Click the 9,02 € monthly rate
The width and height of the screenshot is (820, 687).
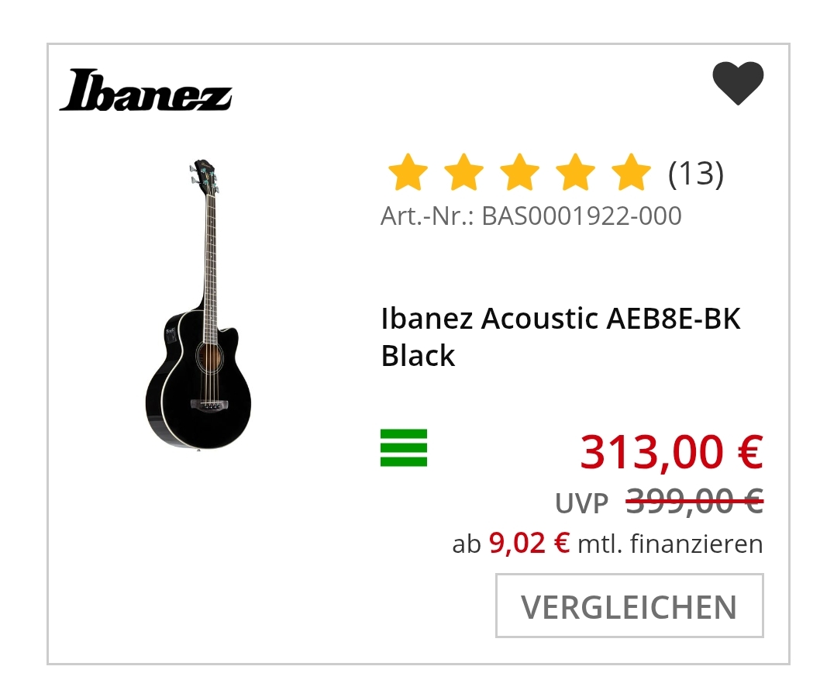click(529, 544)
